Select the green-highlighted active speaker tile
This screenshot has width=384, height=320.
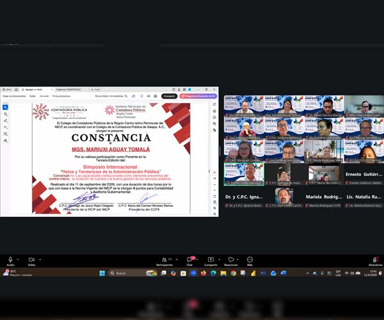244,174
